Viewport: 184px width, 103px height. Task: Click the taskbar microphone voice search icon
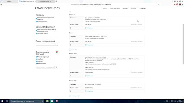click(43, 101)
